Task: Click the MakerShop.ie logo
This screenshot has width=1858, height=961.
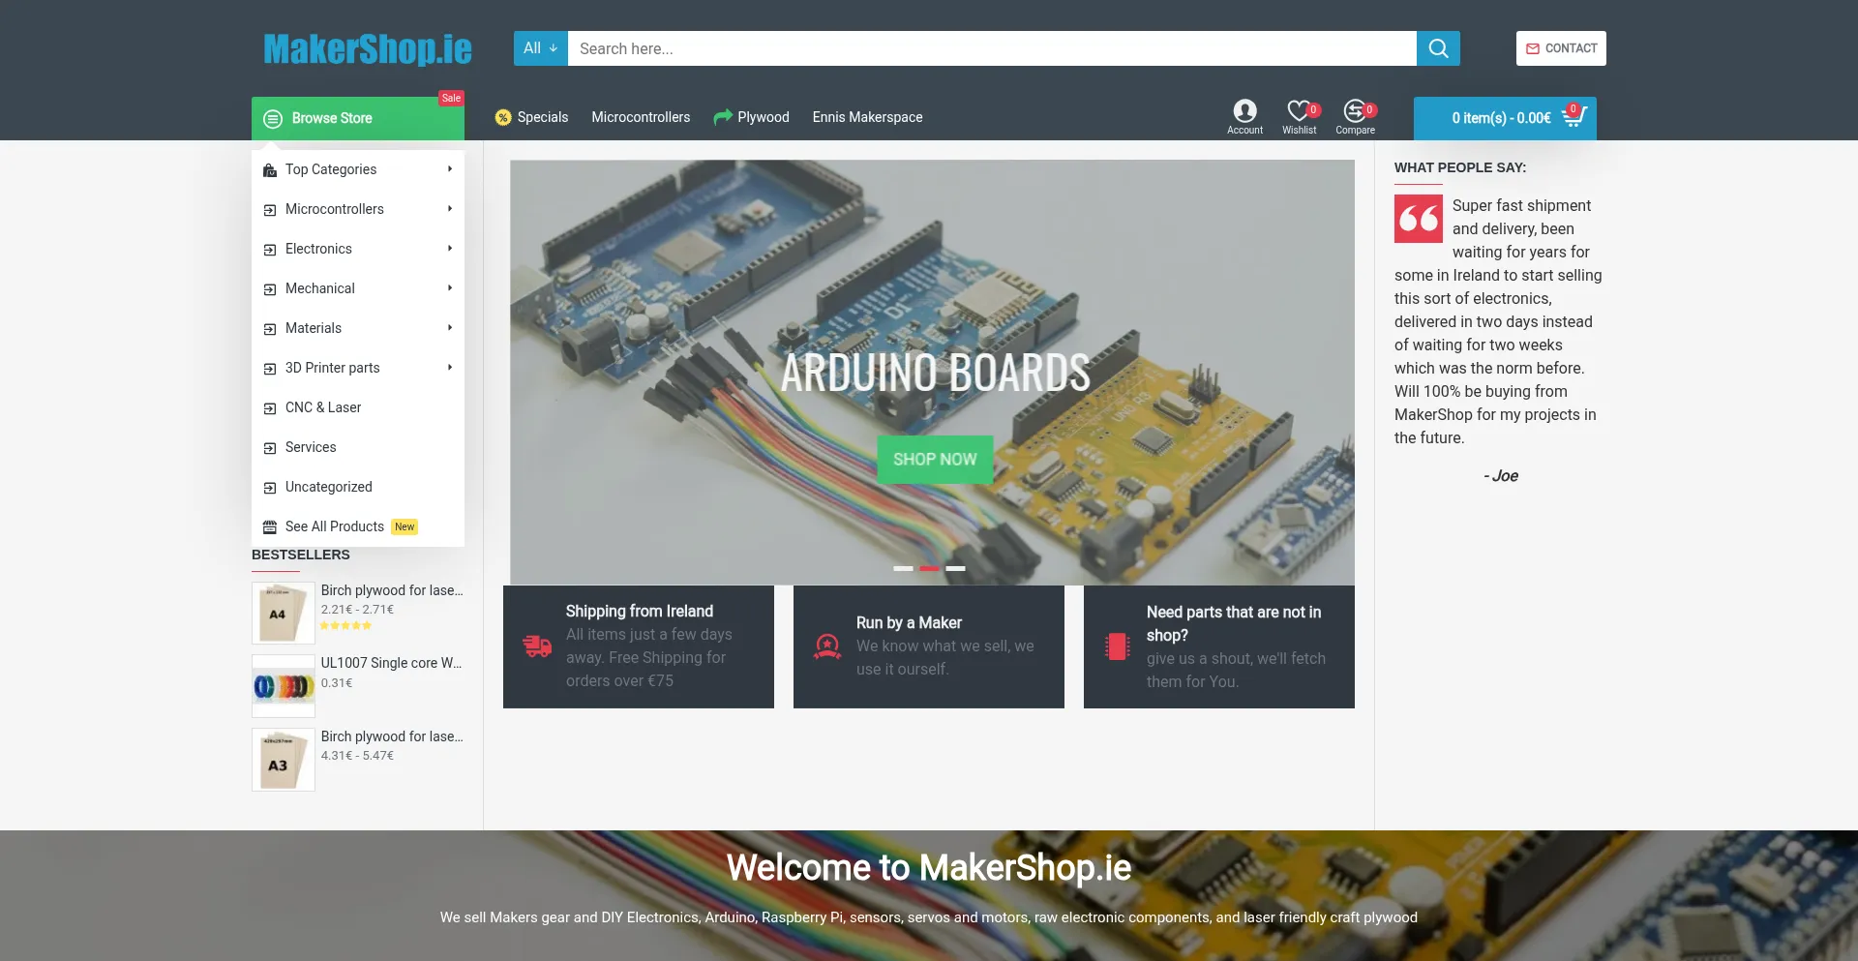Action: coord(368,48)
